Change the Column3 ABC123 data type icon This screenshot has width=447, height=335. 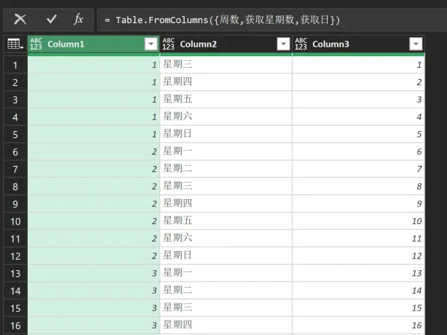(x=301, y=44)
